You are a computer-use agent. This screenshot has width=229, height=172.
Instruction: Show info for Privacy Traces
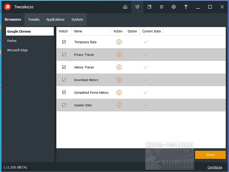(119, 55)
